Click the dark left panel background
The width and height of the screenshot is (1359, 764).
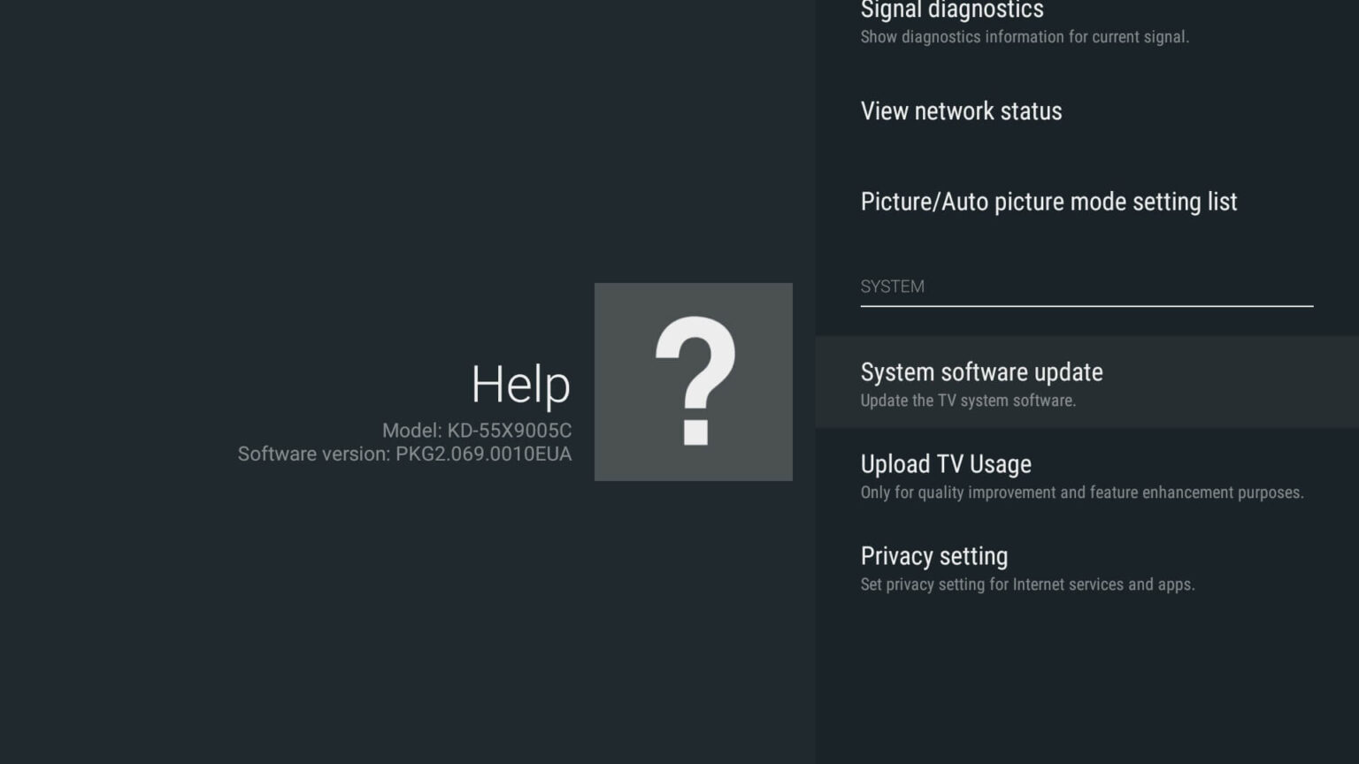(x=265, y=619)
